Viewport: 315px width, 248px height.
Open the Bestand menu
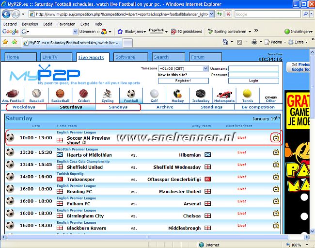point(10,24)
